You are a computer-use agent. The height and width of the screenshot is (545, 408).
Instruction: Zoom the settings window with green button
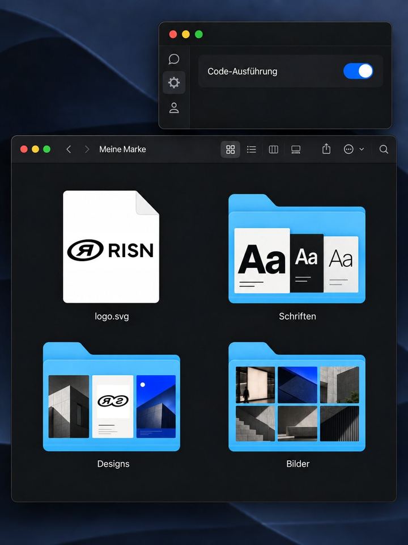tap(199, 34)
